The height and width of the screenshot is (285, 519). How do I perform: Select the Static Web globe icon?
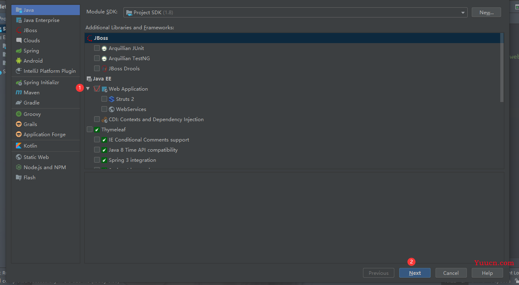pyautogui.click(x=19, y=157)
